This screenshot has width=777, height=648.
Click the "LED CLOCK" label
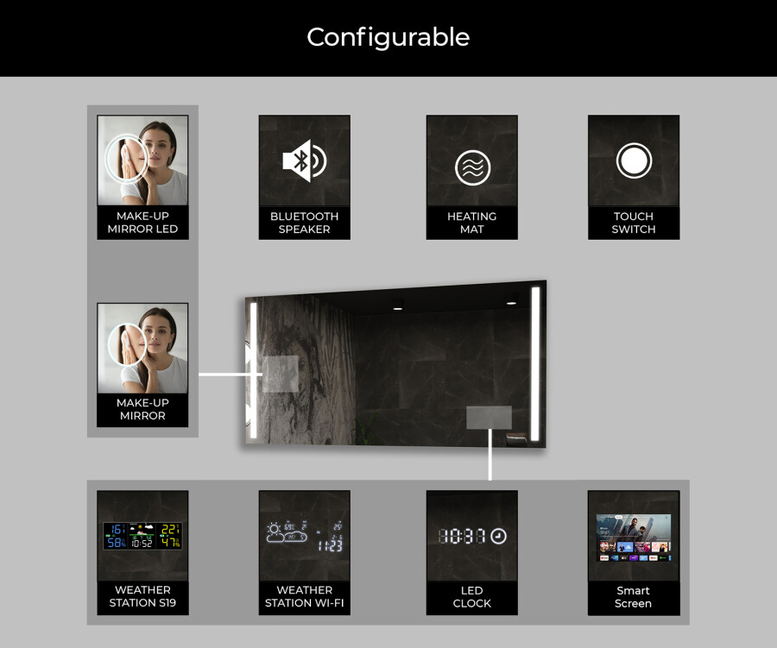point(472,597)
